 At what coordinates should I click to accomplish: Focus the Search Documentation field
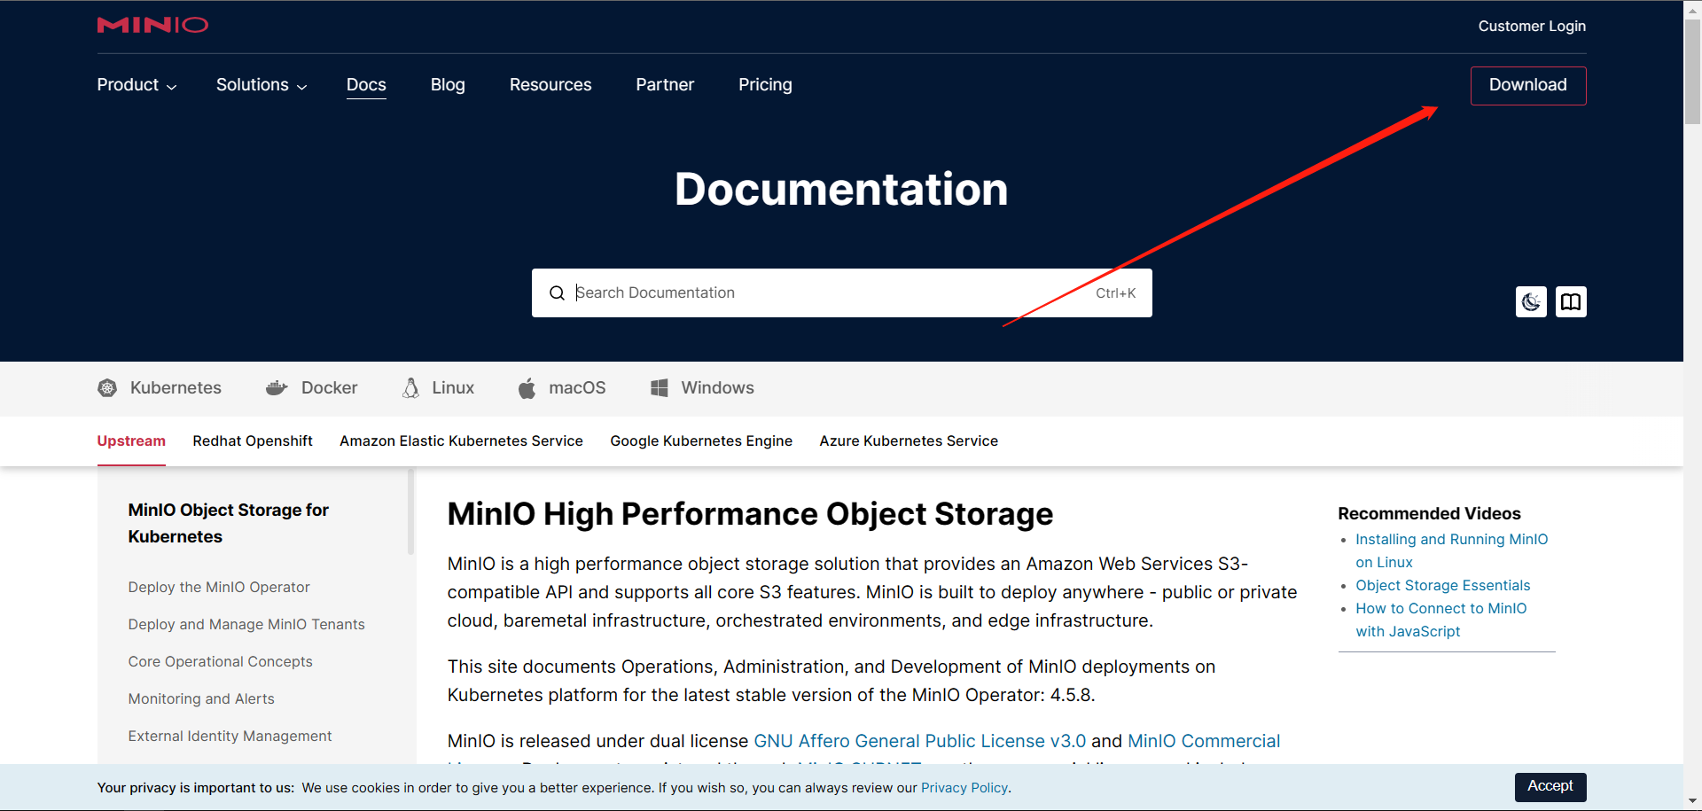tap(841, 293)
